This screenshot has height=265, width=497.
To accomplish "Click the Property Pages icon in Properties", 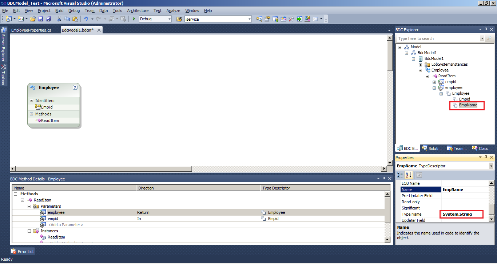I will (x=419, y=175).
